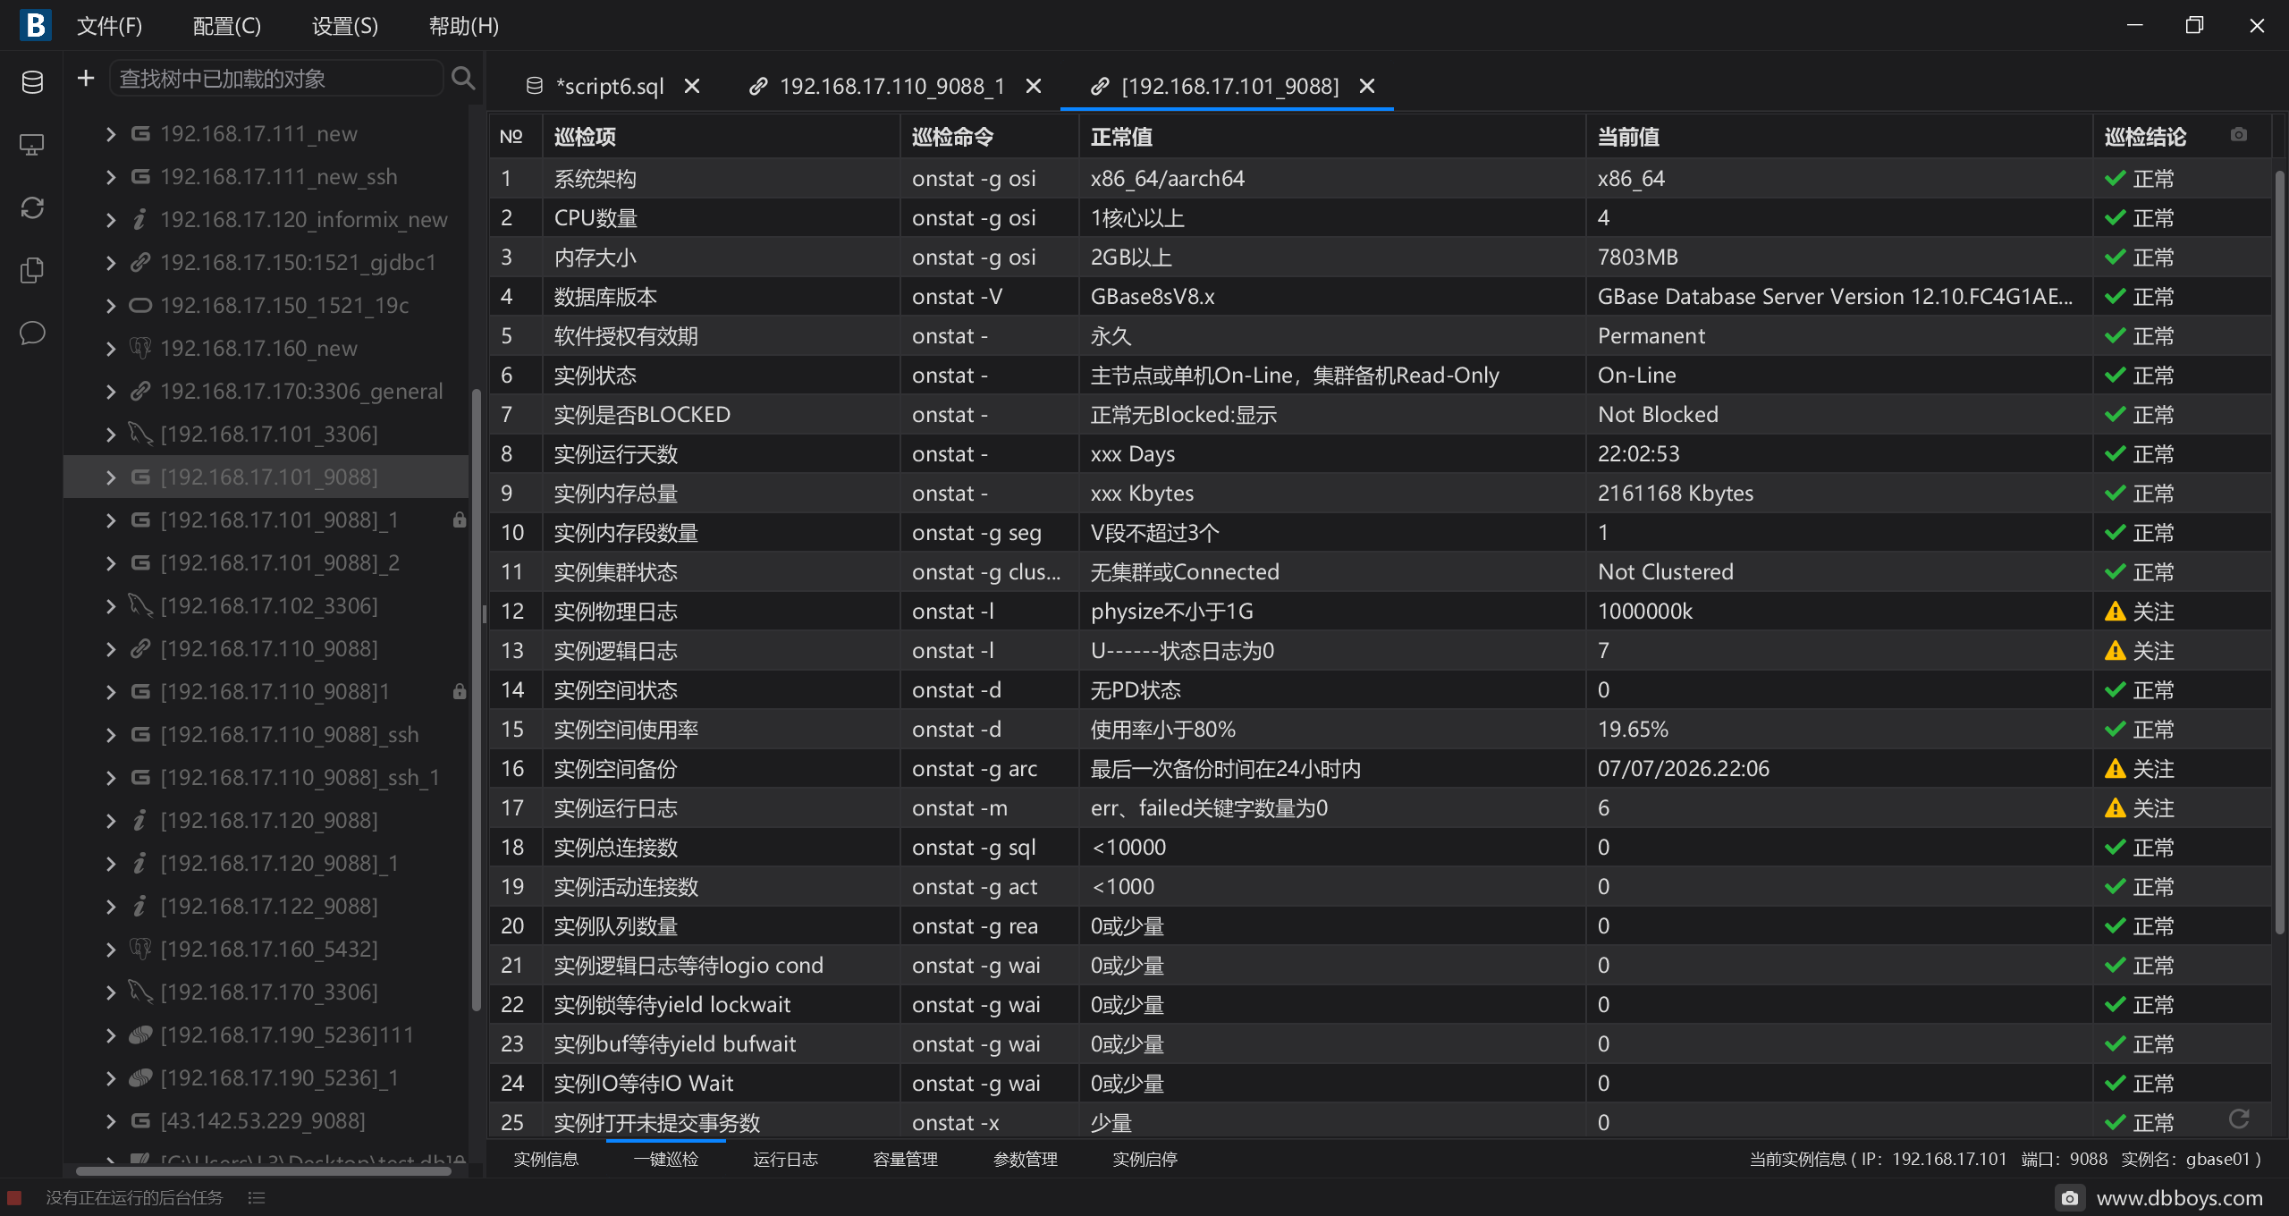Click the lock icon on [192.168.17.110_9088]1

click(x=460, y=691)
